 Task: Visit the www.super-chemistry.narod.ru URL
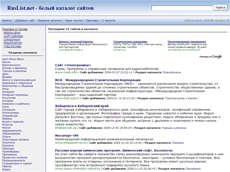78,169
